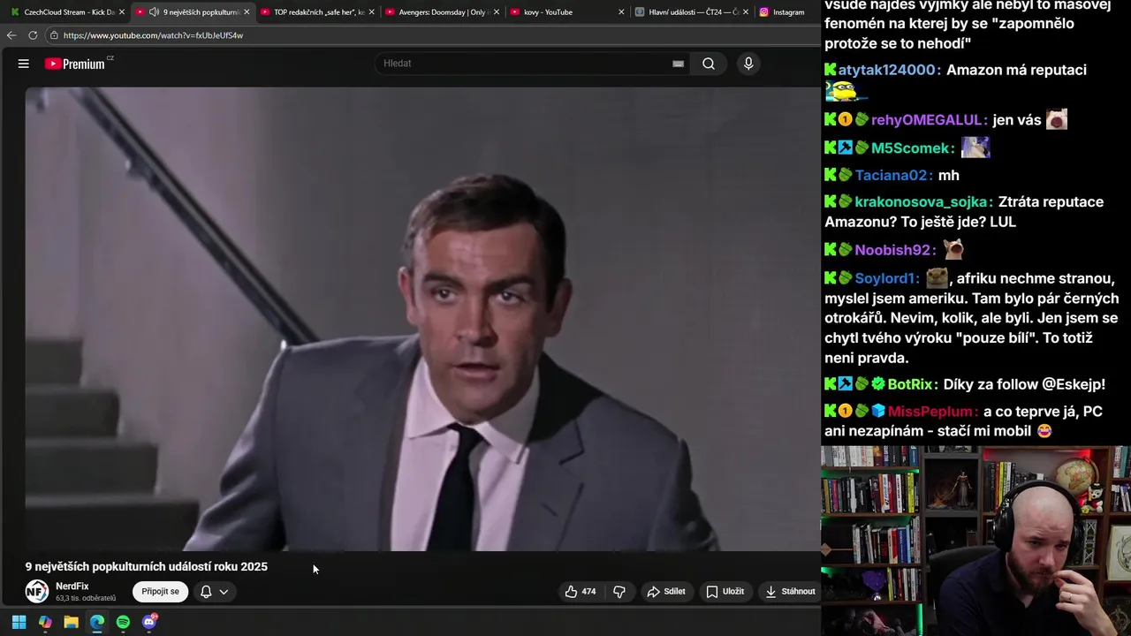Close the Hlavní události ČT24 tab
Screen dimensions: 1131x636
coord(747,12)
